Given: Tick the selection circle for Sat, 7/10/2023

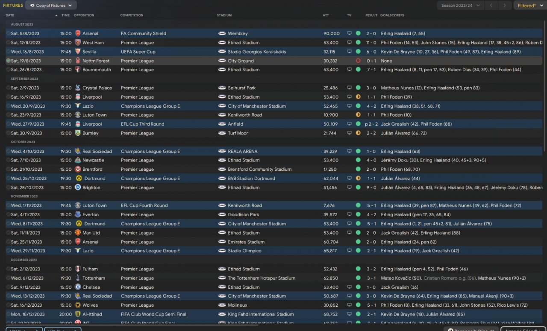Looking at the screenshot, I should (x=8, y=160).
